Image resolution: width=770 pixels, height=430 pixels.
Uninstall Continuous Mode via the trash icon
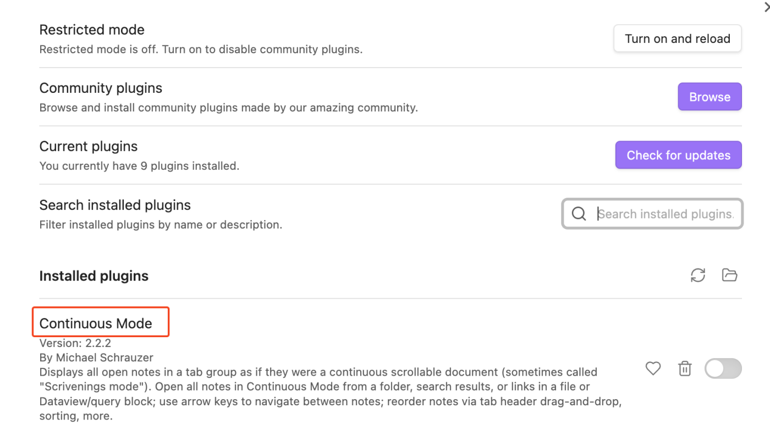click(684, 368)
